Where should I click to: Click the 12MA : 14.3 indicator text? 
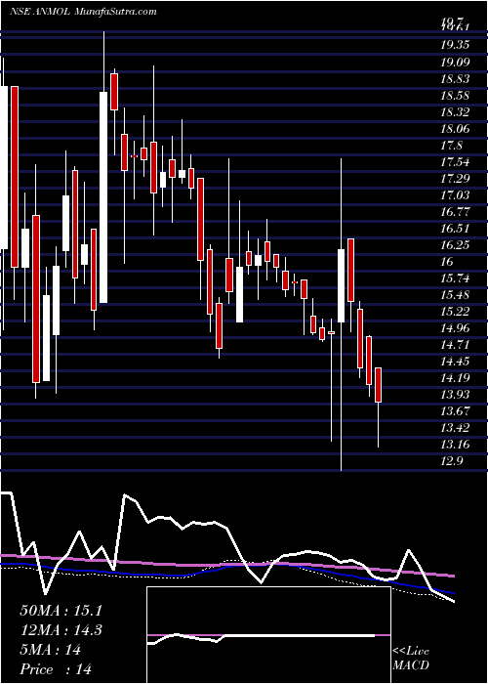[63, 630]
